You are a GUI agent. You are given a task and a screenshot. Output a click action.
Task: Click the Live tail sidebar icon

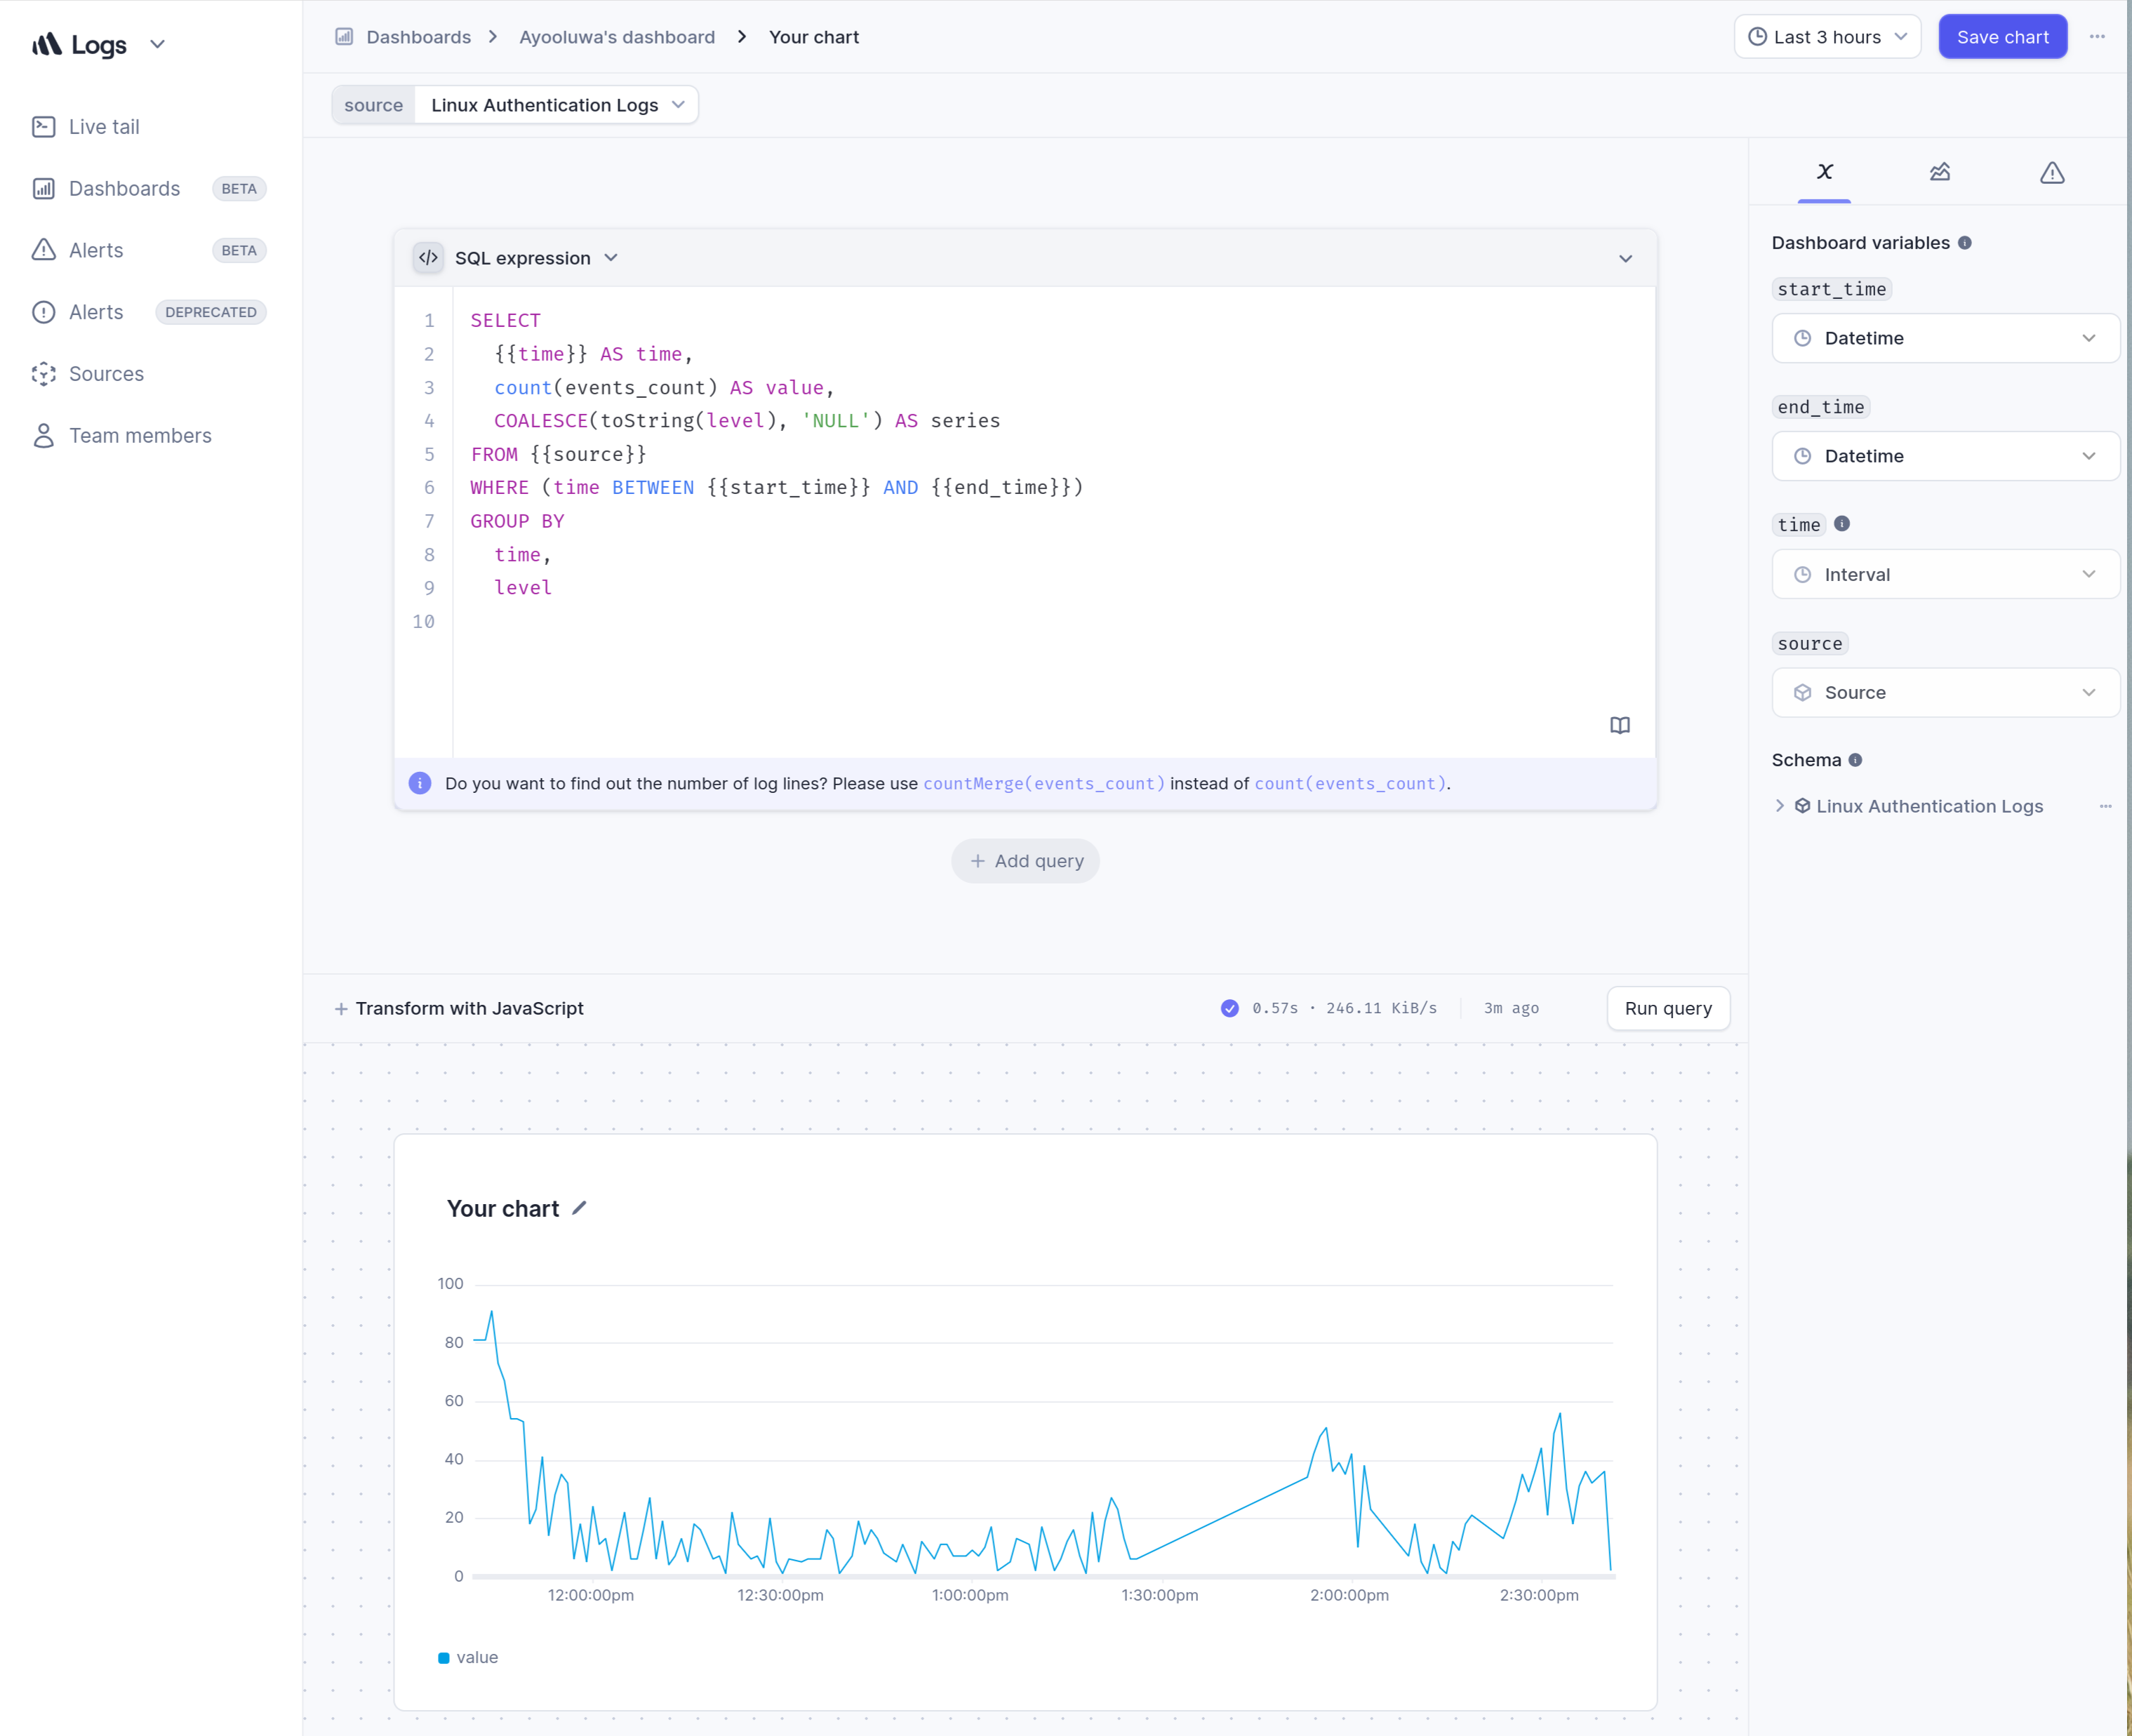[44, 126]
